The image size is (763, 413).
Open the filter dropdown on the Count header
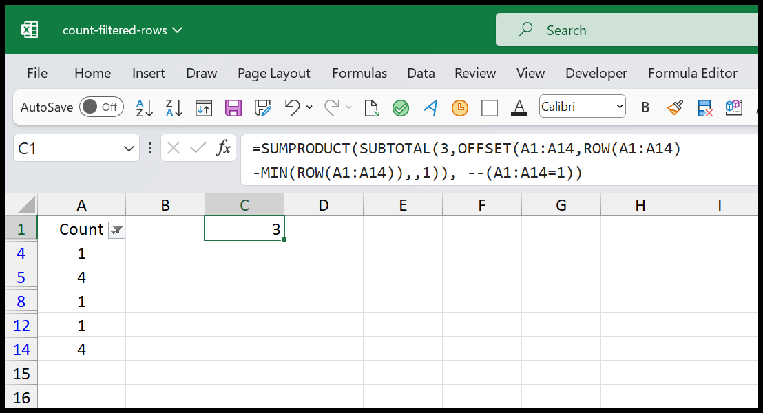[x=116, y=230]
